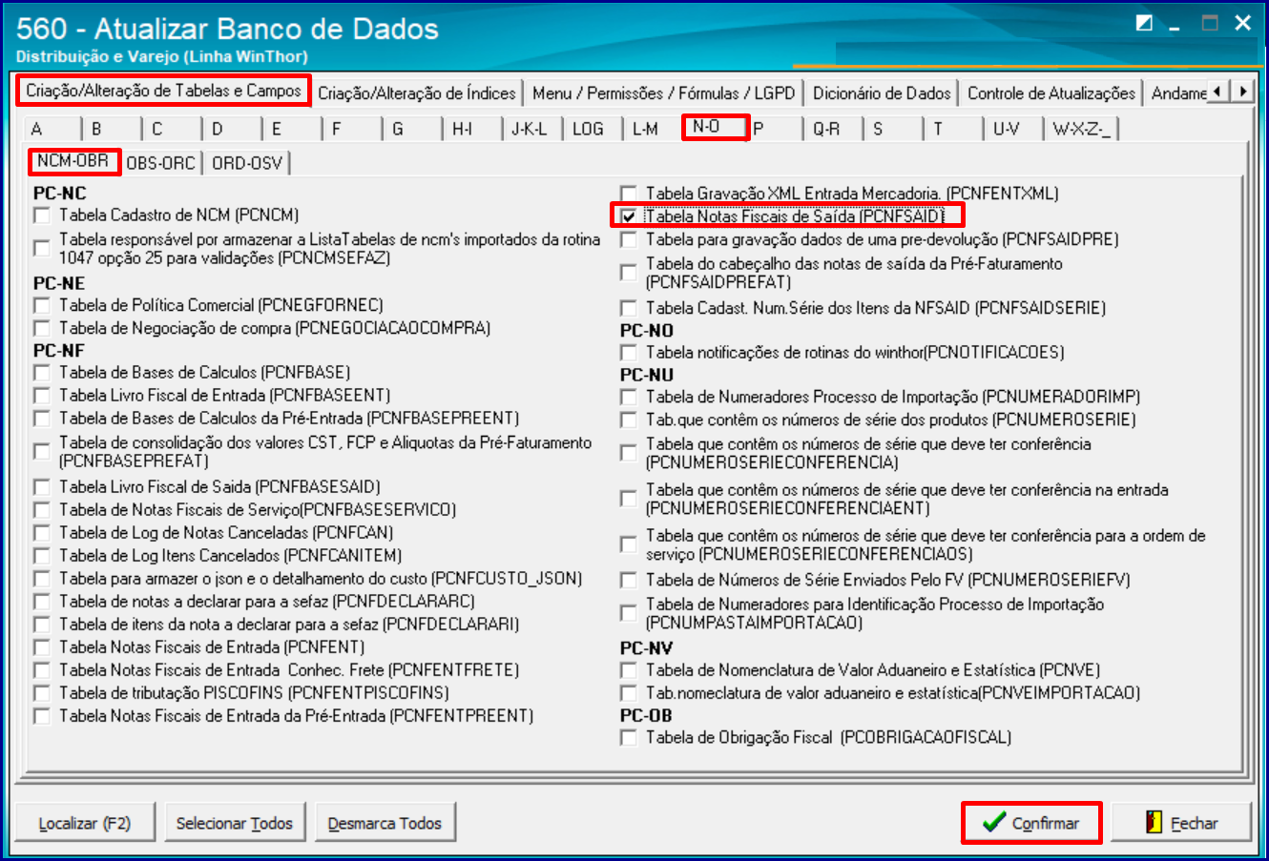Open Criação/Alteração de Tabelas e Campos tab
The height and width of the screenshot is (861, 1269).
click(x=163, y=91)
